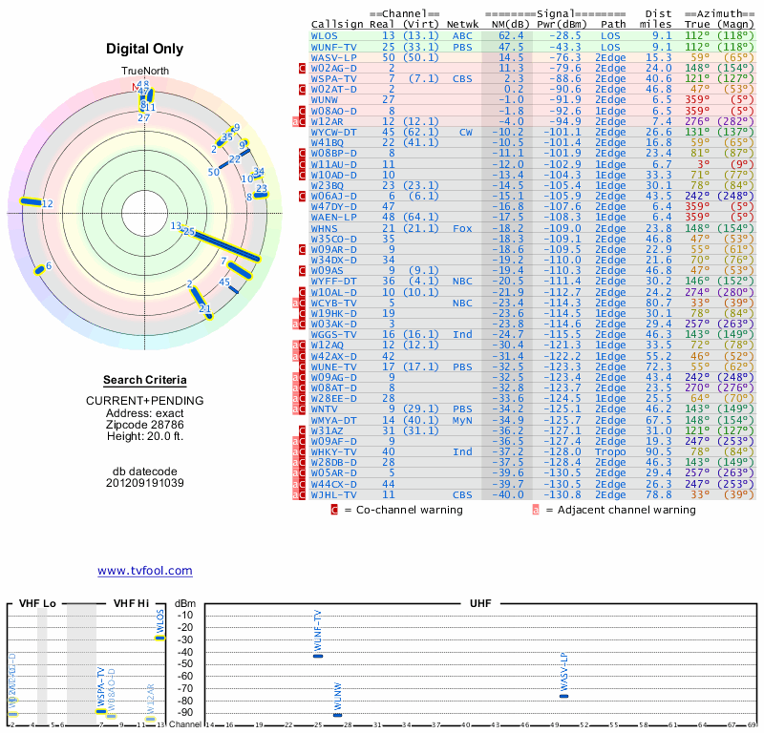Select channel 12 marker on radar plot
764x733 pixels.
tap(36, 202)
